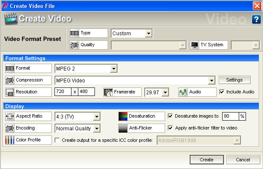Open compression Settings button
Screen dimensions: 263x169
pos(234,80)
